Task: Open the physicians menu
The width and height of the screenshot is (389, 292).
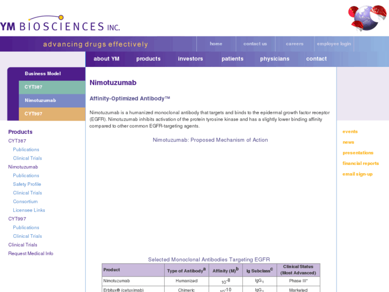Action: [274, 59]
